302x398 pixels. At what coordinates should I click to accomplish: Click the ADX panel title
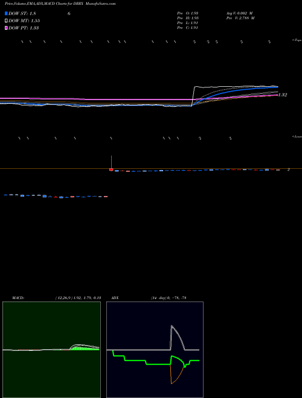click(x=115, y=298)
